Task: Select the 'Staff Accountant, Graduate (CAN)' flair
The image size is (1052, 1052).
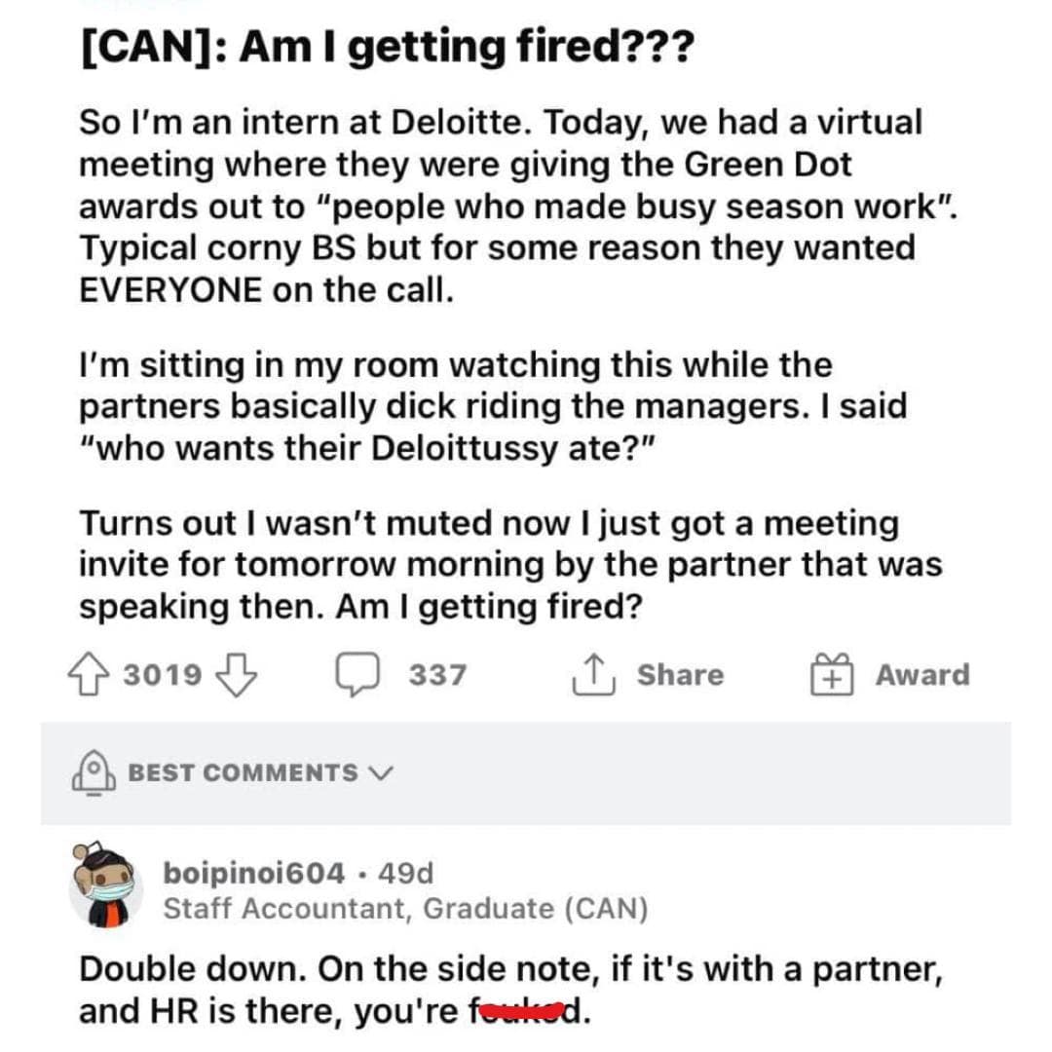Action: click(405, 909)
